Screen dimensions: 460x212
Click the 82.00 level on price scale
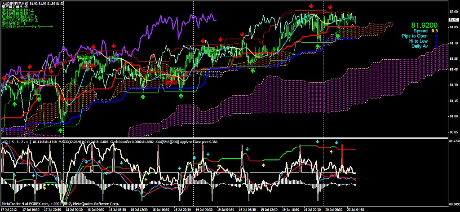(x=454, y=12)
